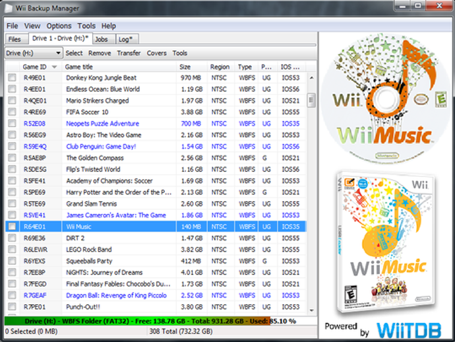Click the scroll down arrow of game list

click(x=311, y=310)
